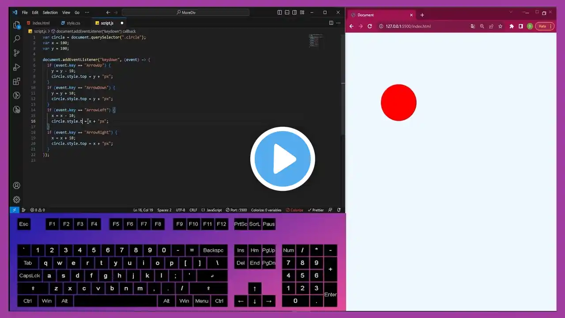Screen dimensions: 565x318
Task: Click the zoom magnifier icon in address bar
Action: pyautogui.click(x=482, y=26)
